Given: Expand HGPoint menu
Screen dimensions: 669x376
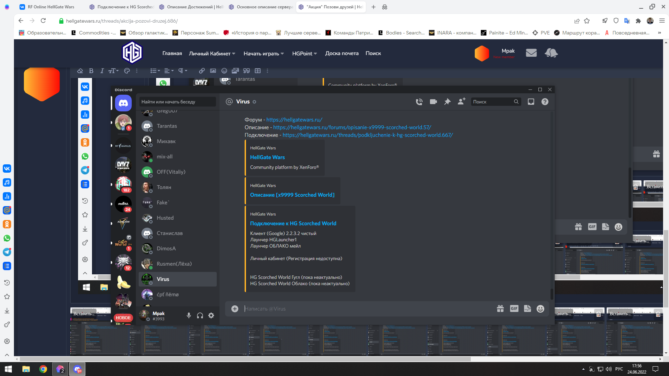Looking at the screenshot, I should point(305,54).
